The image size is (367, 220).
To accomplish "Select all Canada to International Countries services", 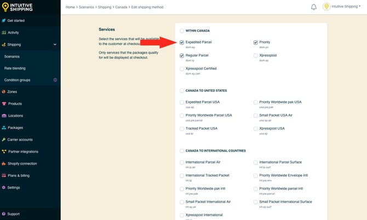I will pyautogui.click(x=182, y=151).
